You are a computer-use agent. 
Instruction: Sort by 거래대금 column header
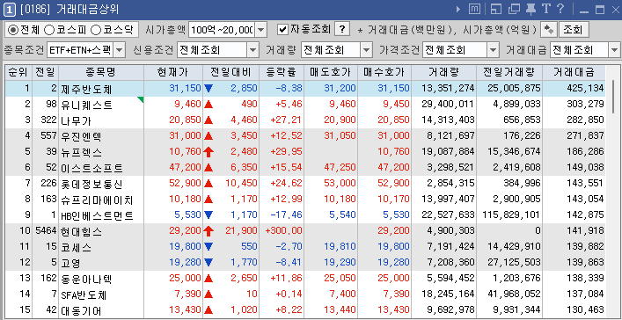tap(574, 72)
